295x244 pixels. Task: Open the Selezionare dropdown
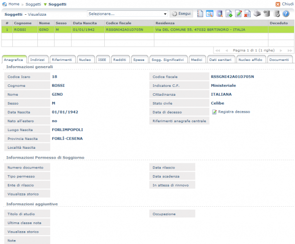point(127,14)
